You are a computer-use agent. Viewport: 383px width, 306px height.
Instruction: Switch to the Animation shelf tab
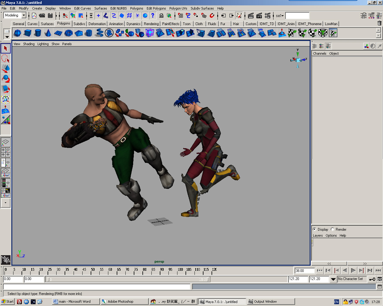tap(116, 24)
